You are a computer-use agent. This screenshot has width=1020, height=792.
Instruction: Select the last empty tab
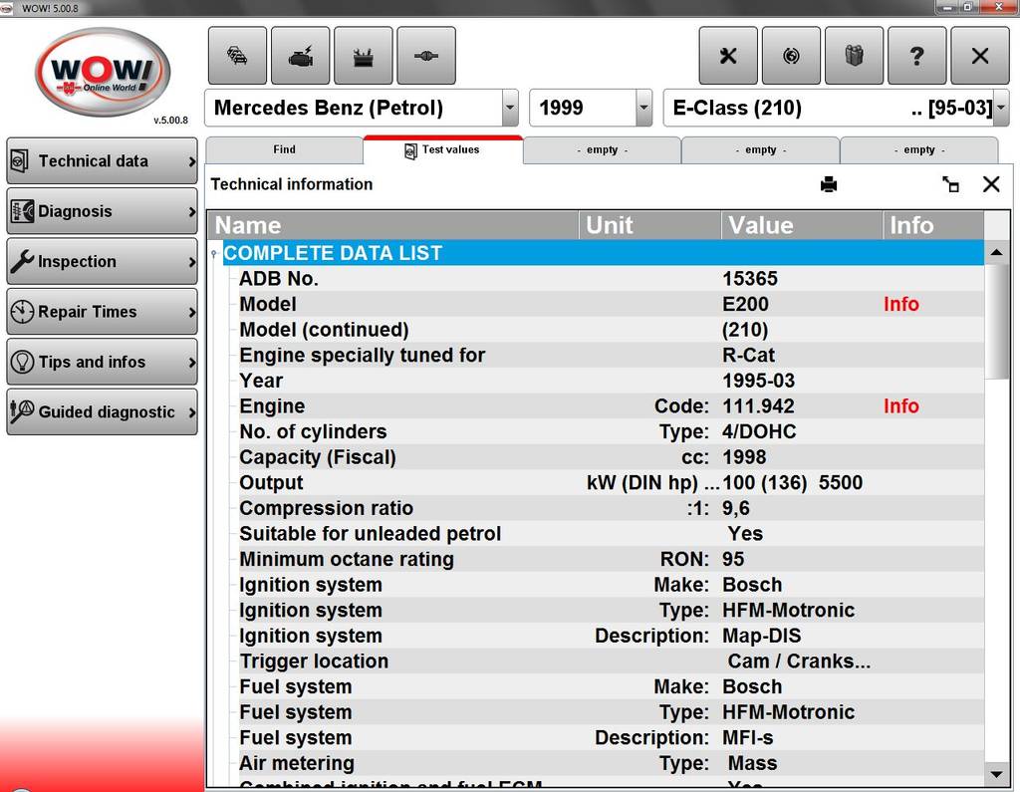919,150
